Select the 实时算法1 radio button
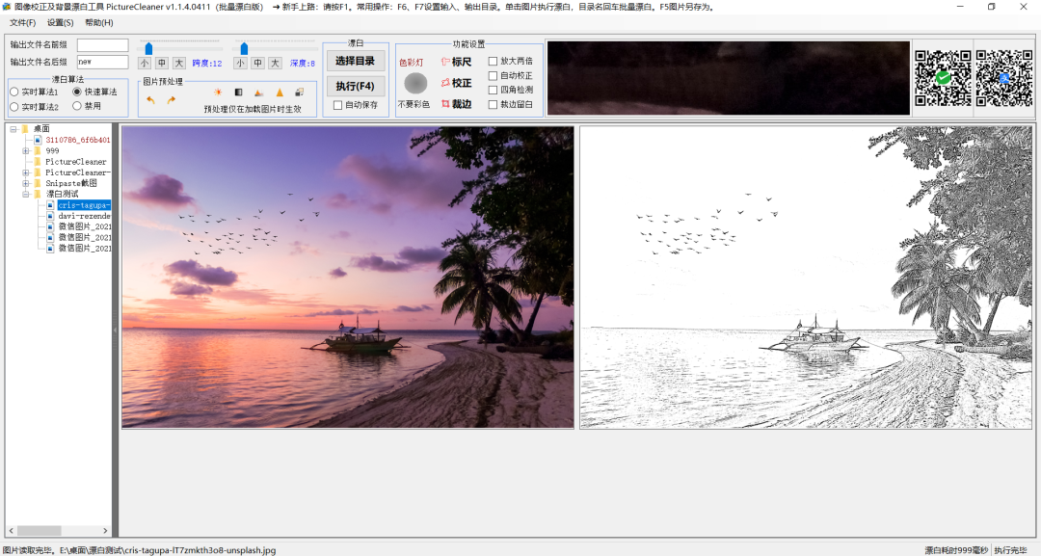1041x556 pixels. point(14,93)
